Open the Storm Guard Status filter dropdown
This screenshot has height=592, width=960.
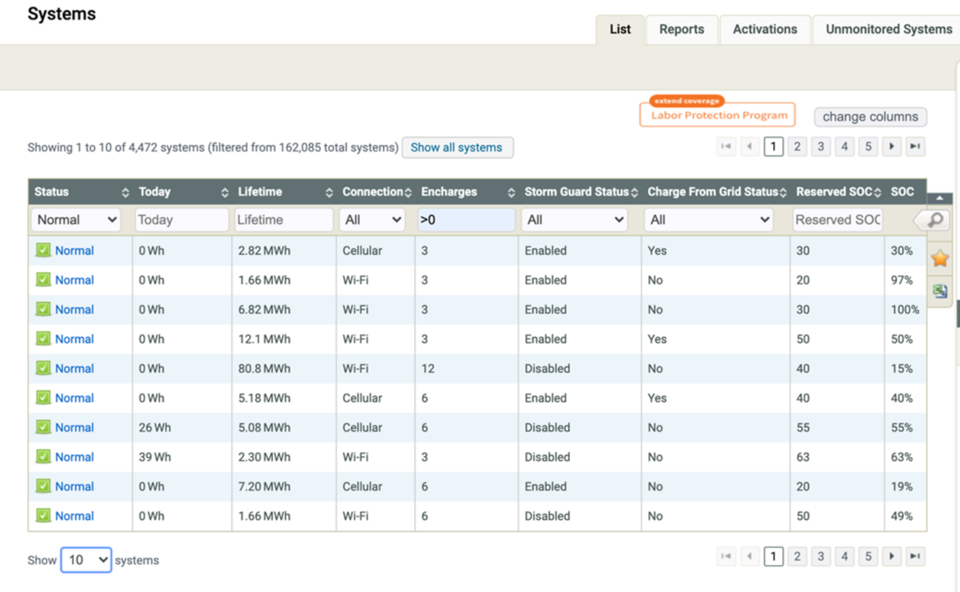574,220
